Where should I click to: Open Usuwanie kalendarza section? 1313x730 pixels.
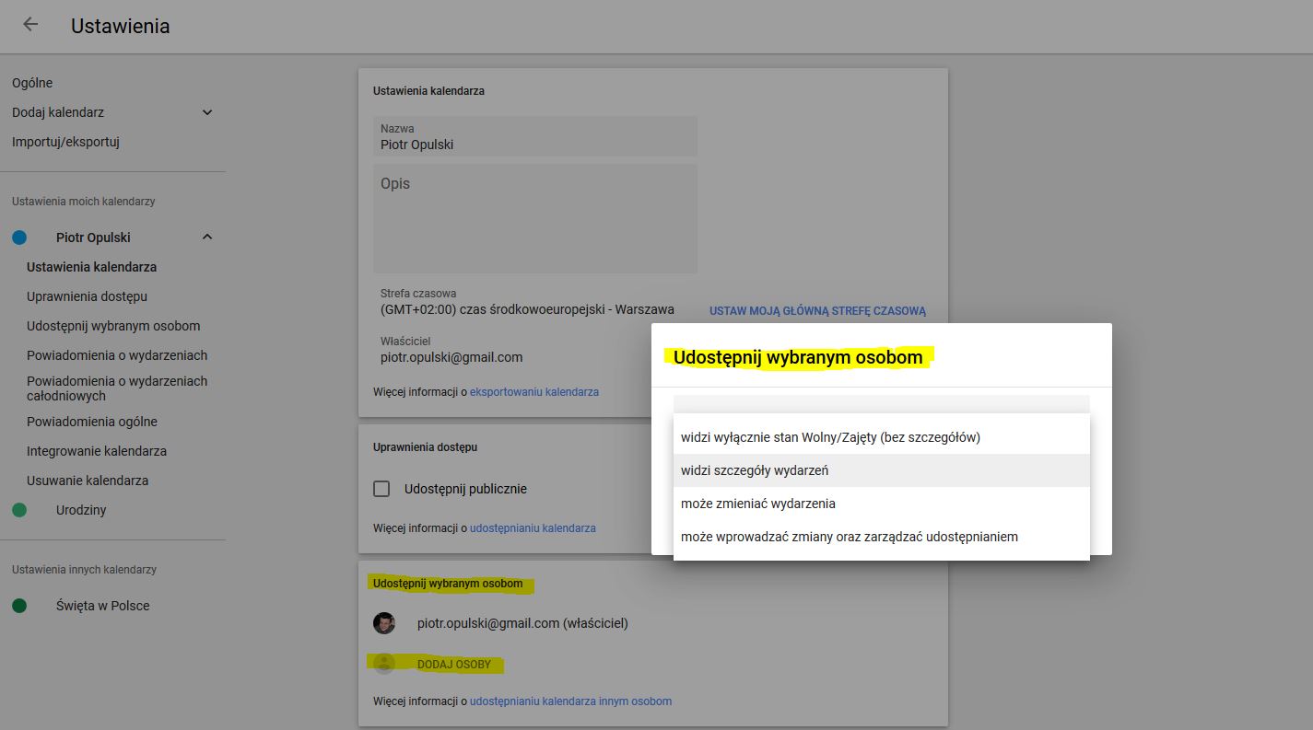(x=88, y=481)
